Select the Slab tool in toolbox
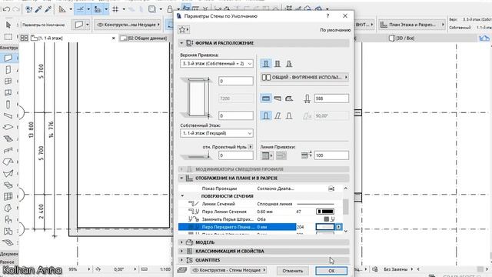 pos(8,127)
